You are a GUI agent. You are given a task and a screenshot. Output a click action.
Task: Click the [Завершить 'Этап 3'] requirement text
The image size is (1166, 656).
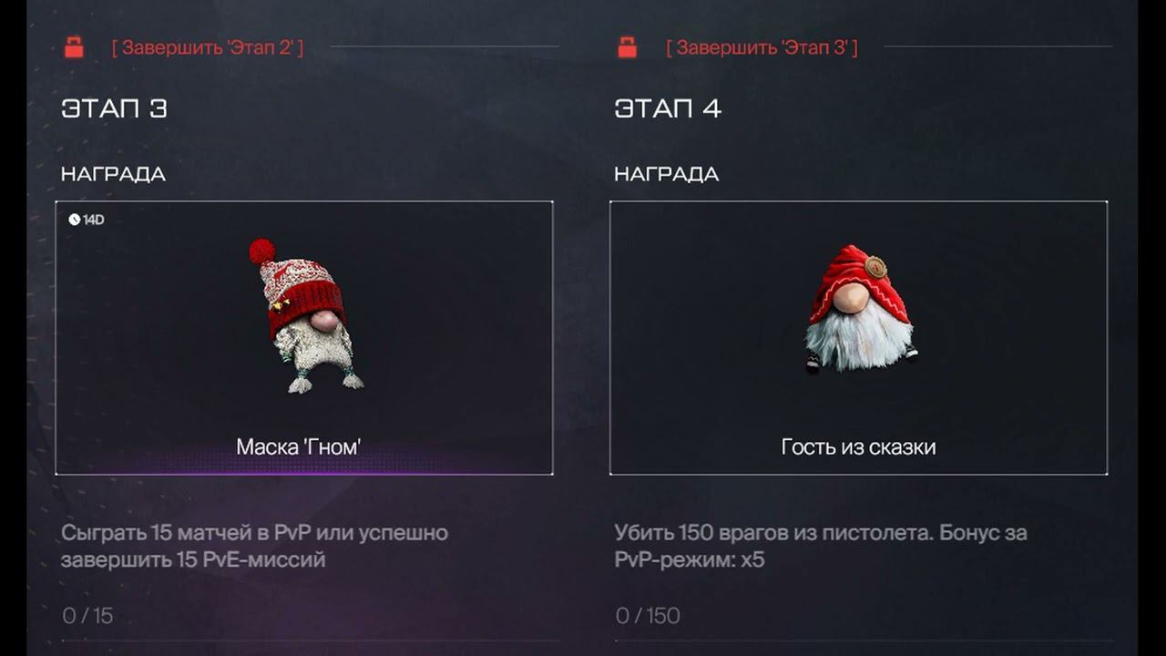tap(762, 47)
